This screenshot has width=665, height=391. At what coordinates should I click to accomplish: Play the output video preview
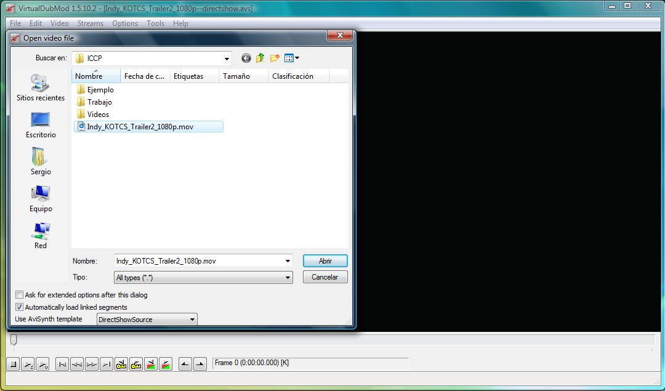pyautogui.click(x=42, y=364)
